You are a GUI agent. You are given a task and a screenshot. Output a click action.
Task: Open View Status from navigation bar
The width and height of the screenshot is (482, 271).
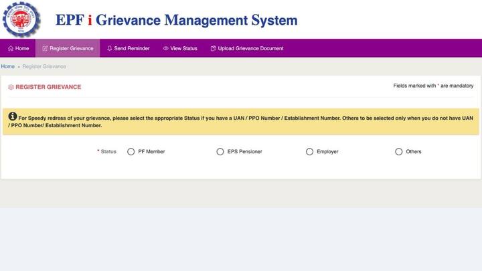(180, 48)
